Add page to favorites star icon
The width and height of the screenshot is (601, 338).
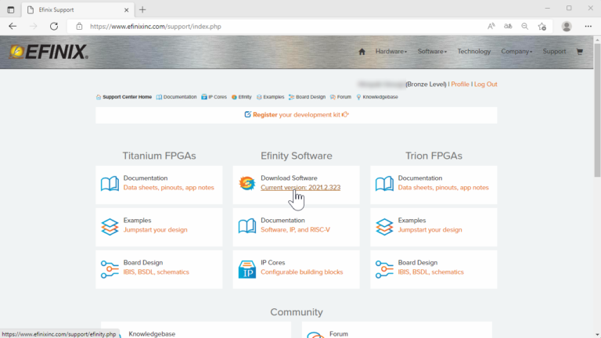(x=542, y=26)
